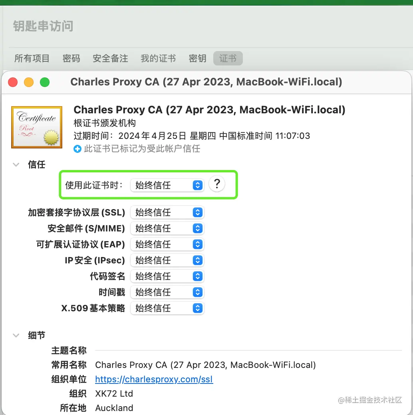Image resolution: width=413 pixels, height=415 pixels.
Task: Open the 时间戳 trust dropdown
Action: tap(167, 292)
